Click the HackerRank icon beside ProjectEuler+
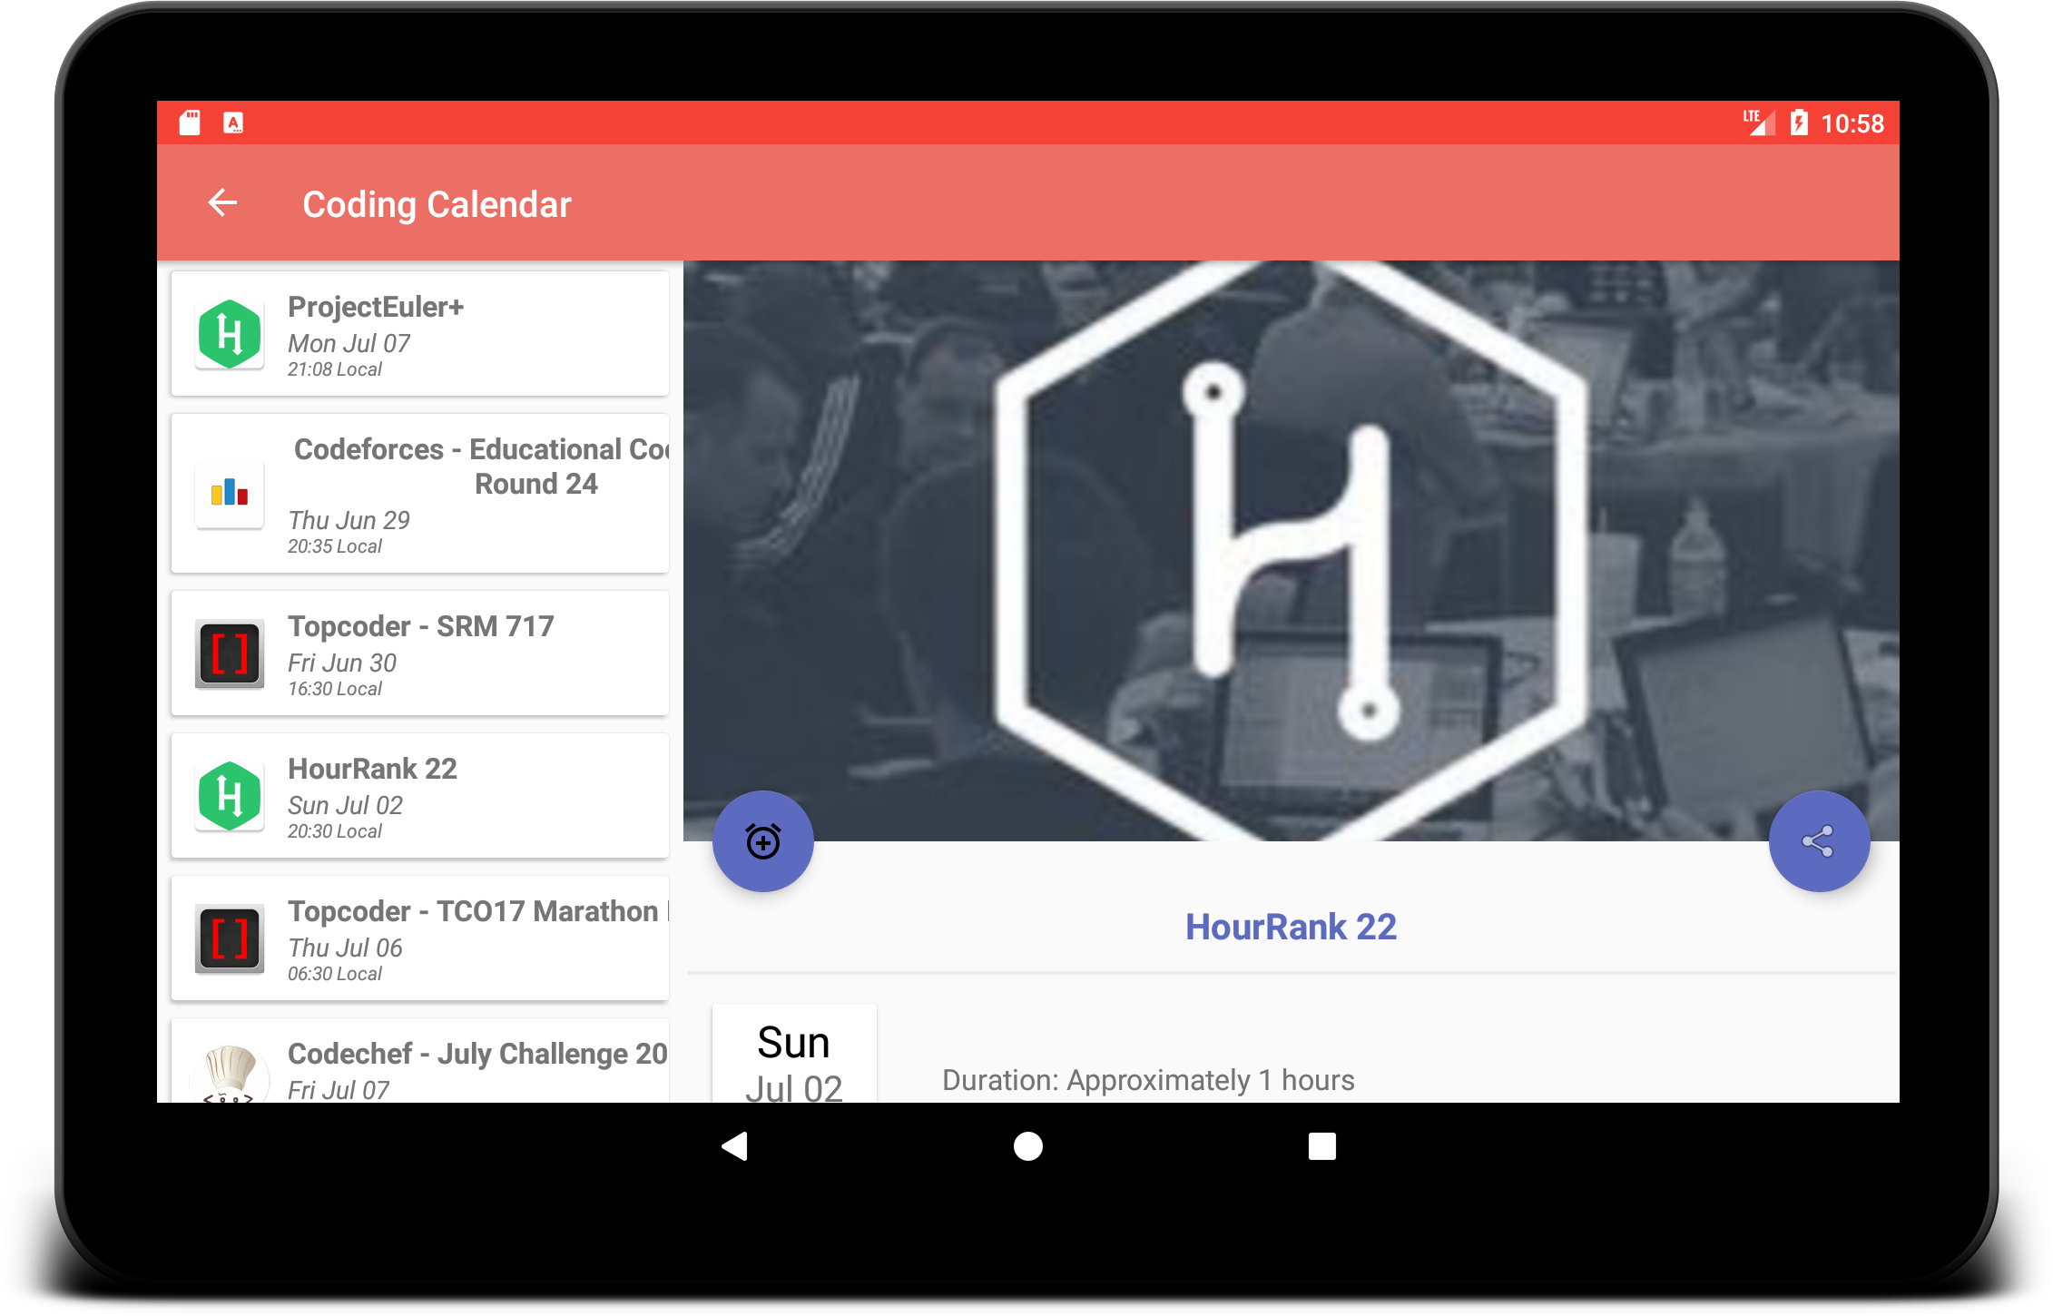Viewport: 2053px width, 1316px height. coord(230,334)
